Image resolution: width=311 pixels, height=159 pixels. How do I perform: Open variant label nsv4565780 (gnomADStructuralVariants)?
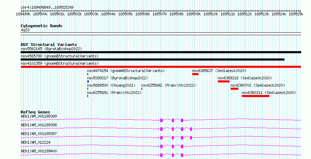[60, 56]
